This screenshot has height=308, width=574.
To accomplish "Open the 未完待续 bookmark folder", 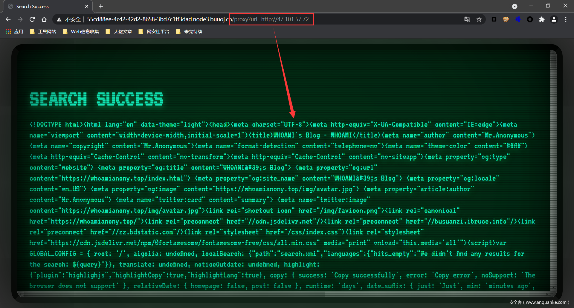I will point(189,31).
